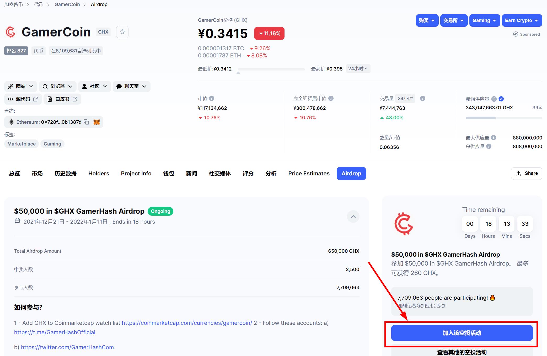Click the info icon beside 流通供应量
Screen dimensions: 547x356
pyautogui.click(x=494, y=99)
